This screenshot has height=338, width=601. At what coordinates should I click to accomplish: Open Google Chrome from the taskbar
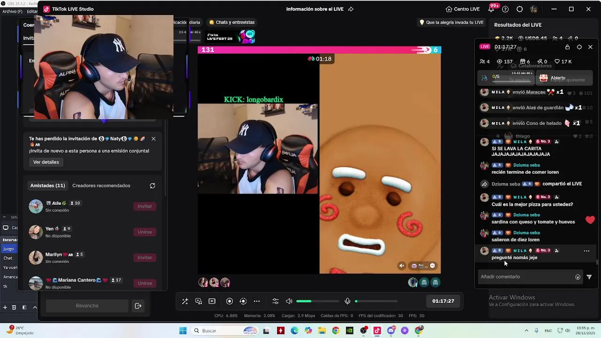pyautogui.click(x=335, y=330)
